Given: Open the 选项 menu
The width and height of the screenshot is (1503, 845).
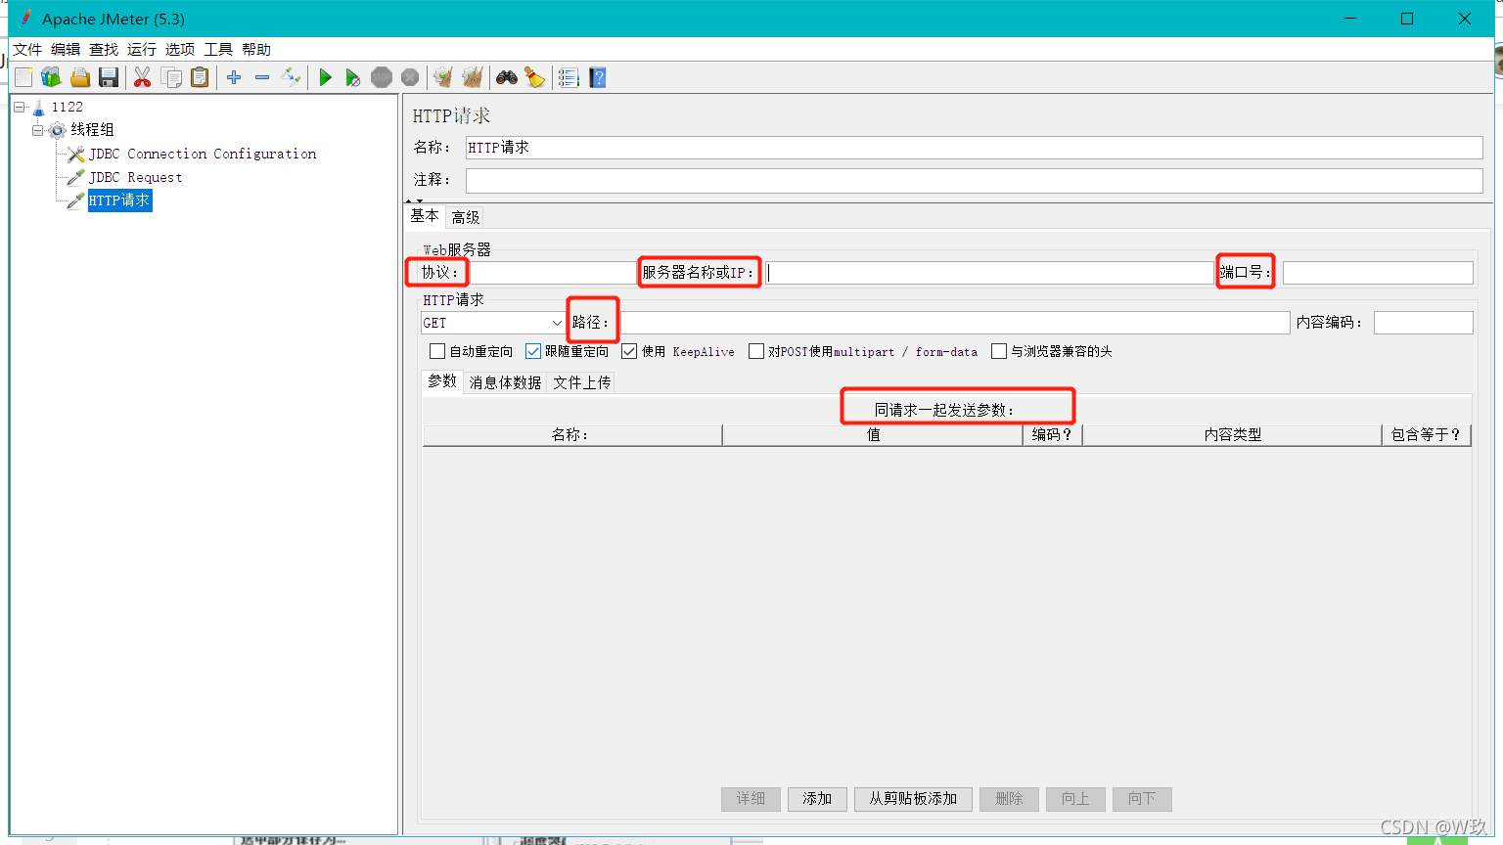Looking at the screenshot, I should point(180,49).
